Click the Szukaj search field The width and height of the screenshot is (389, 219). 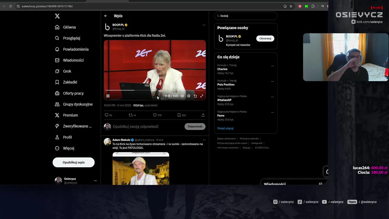tap(246, 16)
